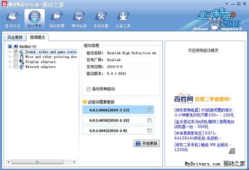Click the scrollbar right arrow under device tree

(74, 162)
